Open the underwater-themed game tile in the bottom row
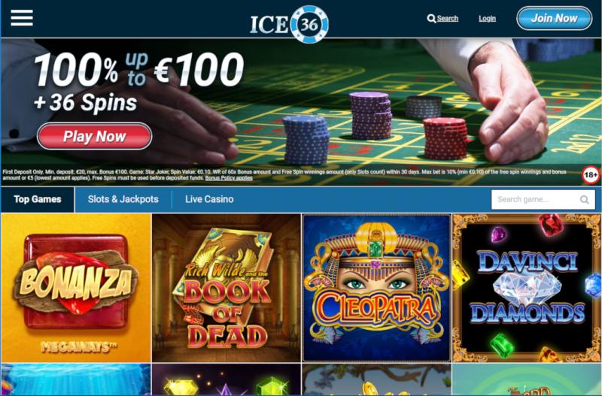 (76, 379)
